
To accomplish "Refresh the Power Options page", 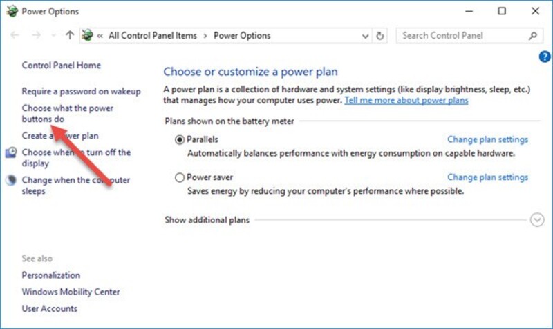I will 379,36.
